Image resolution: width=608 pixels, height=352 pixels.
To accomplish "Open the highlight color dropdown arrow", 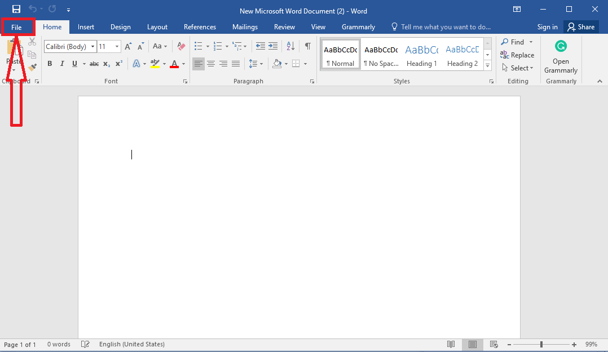I will (x=165, y=64).
